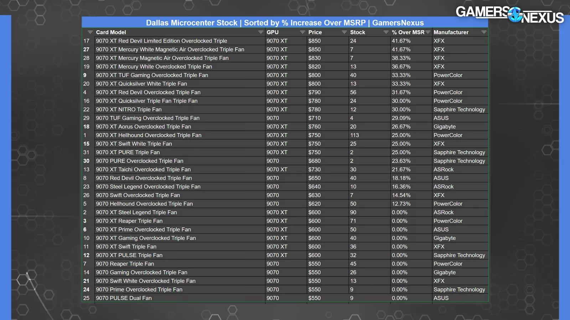Open the Stock column filter icon

click(x=385, y=32)
